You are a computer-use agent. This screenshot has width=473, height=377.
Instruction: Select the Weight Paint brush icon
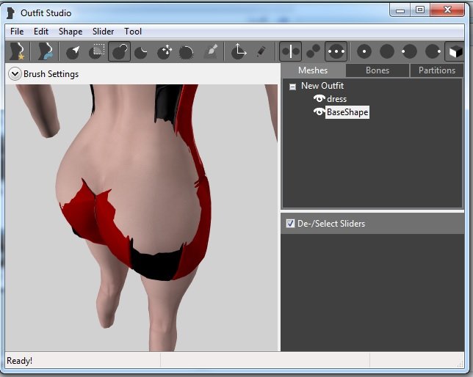210,51
